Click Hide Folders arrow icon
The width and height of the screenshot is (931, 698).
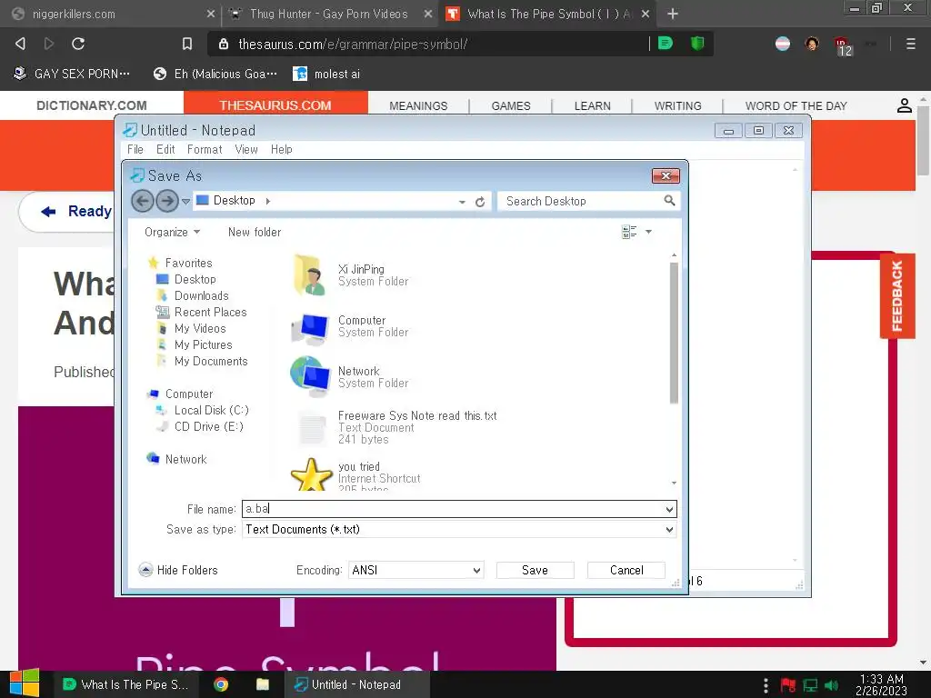(145, 571)
